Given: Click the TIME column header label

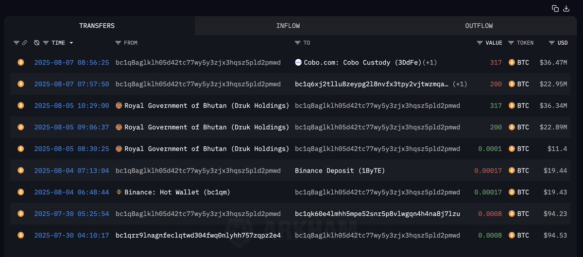Looking at the screenshot, I should tap(58, 43).
